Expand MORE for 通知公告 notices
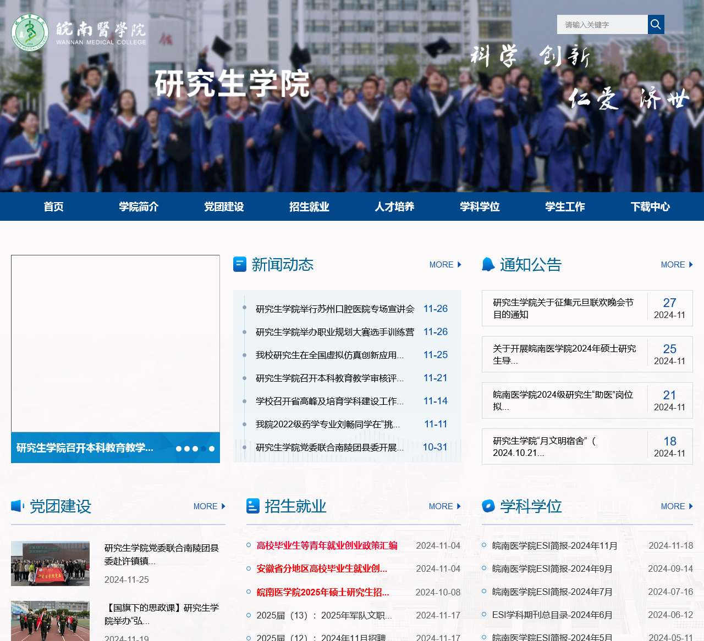 point(676,265)
